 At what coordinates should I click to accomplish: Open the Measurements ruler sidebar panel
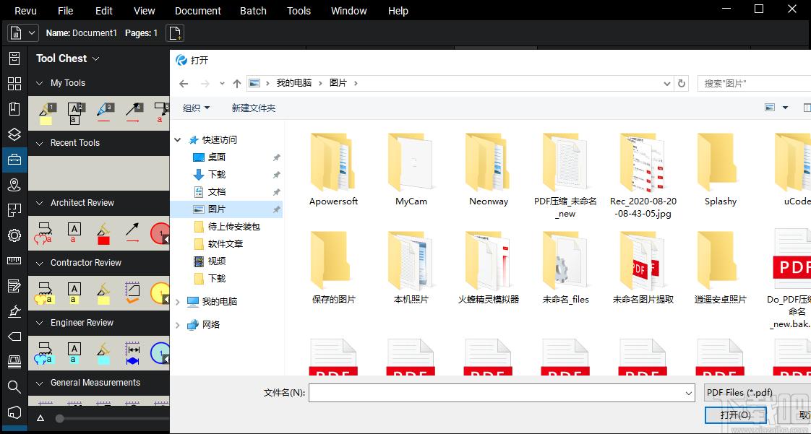pyautogui.click(x=14, y=261)
